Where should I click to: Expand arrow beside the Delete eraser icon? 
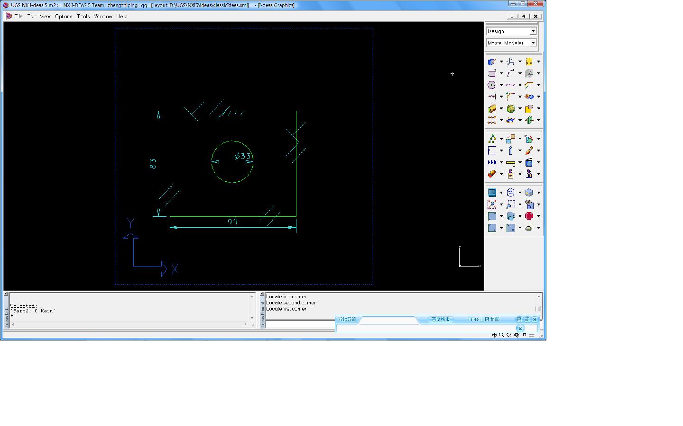pos(501,174)
